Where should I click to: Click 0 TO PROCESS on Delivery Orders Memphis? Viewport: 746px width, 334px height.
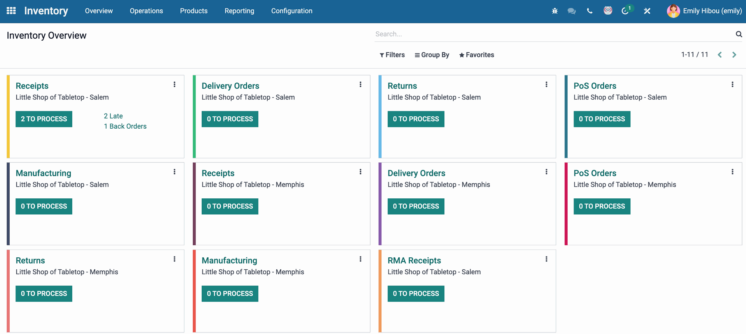pos(416,206)
